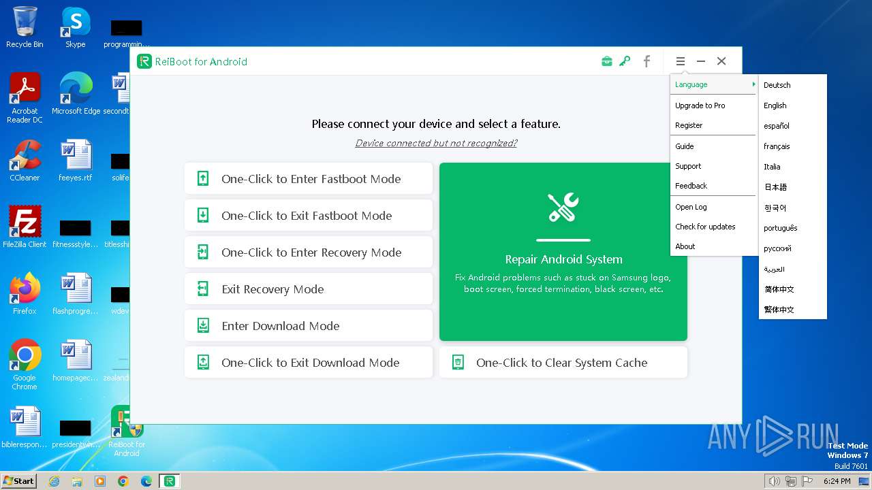Click Internet Explorer taskbar icon
Screen dimensions: 872x490
[x=54, y=481]
